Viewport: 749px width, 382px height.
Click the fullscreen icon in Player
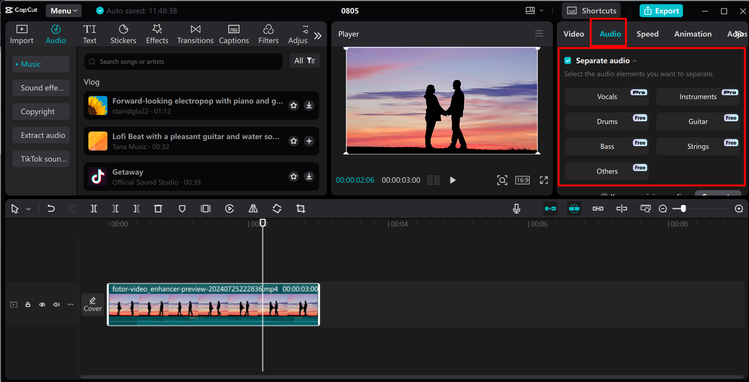(x=544, y=180)
